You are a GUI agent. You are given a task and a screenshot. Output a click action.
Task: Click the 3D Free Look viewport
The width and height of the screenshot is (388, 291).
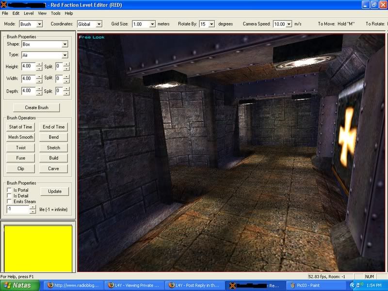[x=231, y=153]
